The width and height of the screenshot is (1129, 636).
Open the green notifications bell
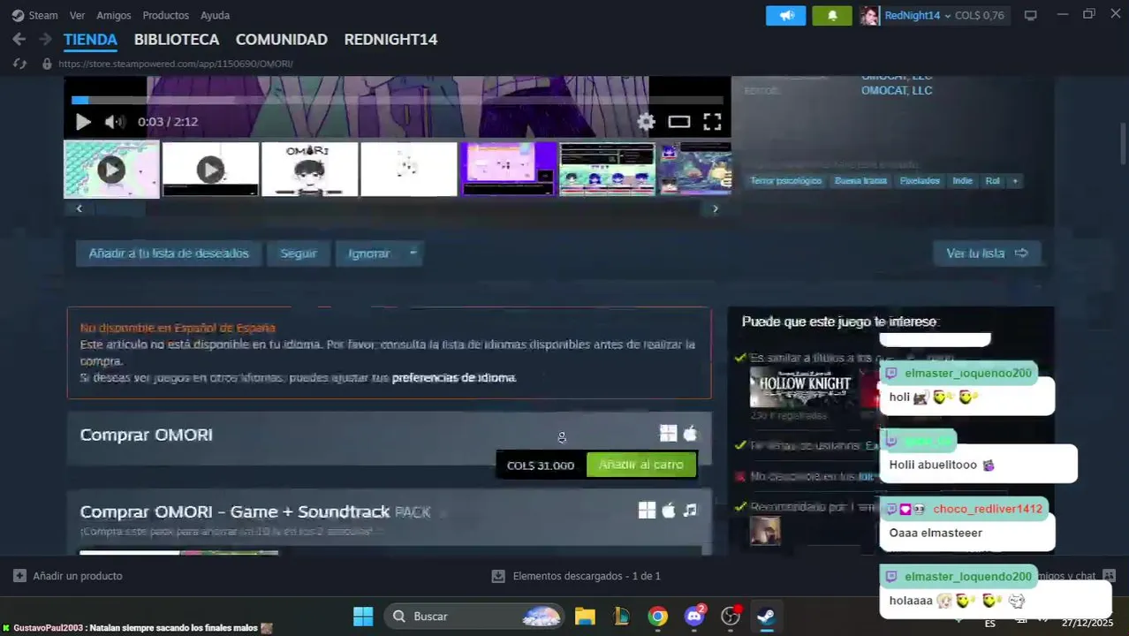click(x=832, y=15)
